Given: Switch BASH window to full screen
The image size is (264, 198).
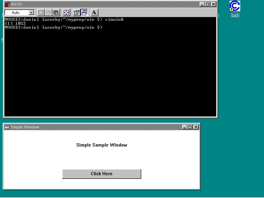Looking at the screenshot, I should 66,13.
